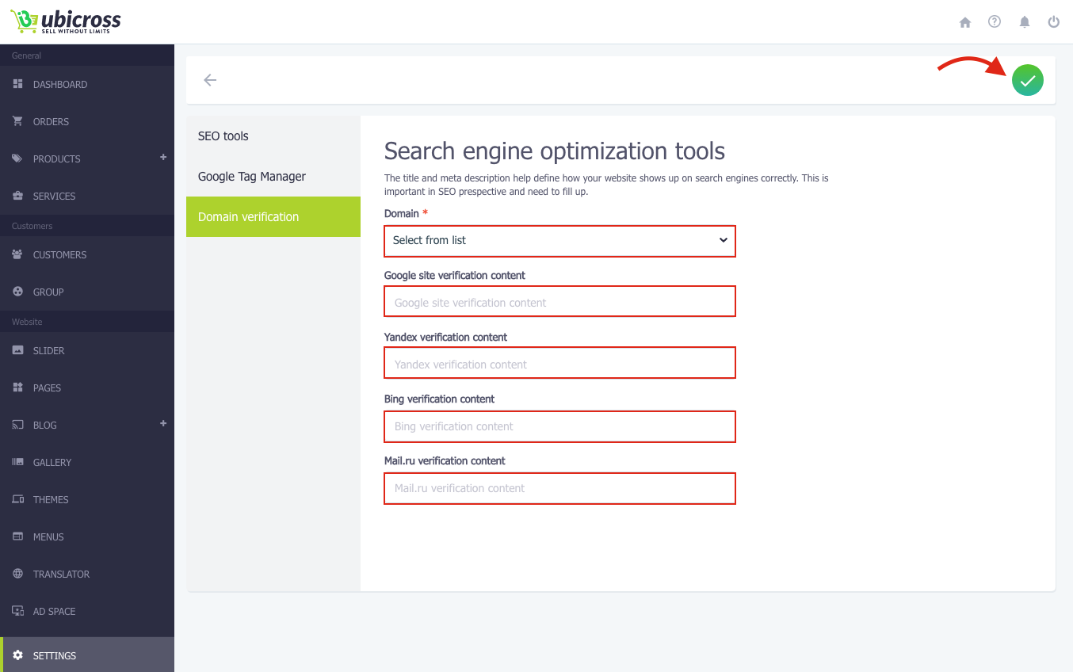Click the Menus window icon
Screen dimensions: 1073x672
click(x=17, y=536)
